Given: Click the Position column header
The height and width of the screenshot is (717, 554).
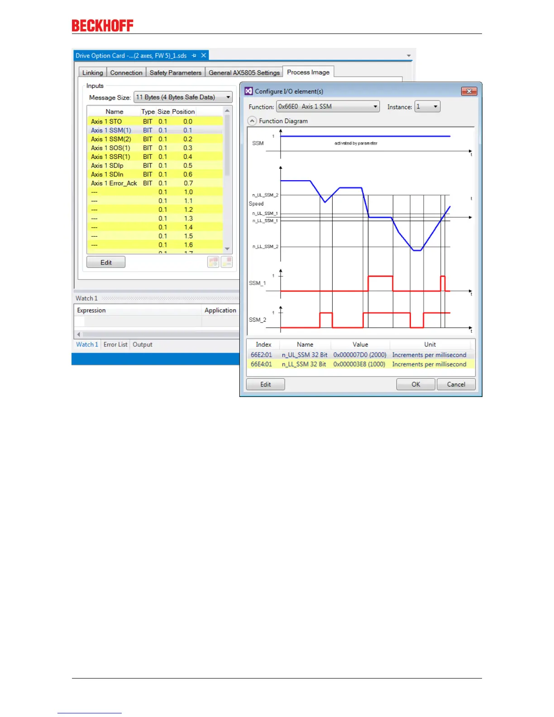Looking at the screenshot, I should (x=183, y=111).
